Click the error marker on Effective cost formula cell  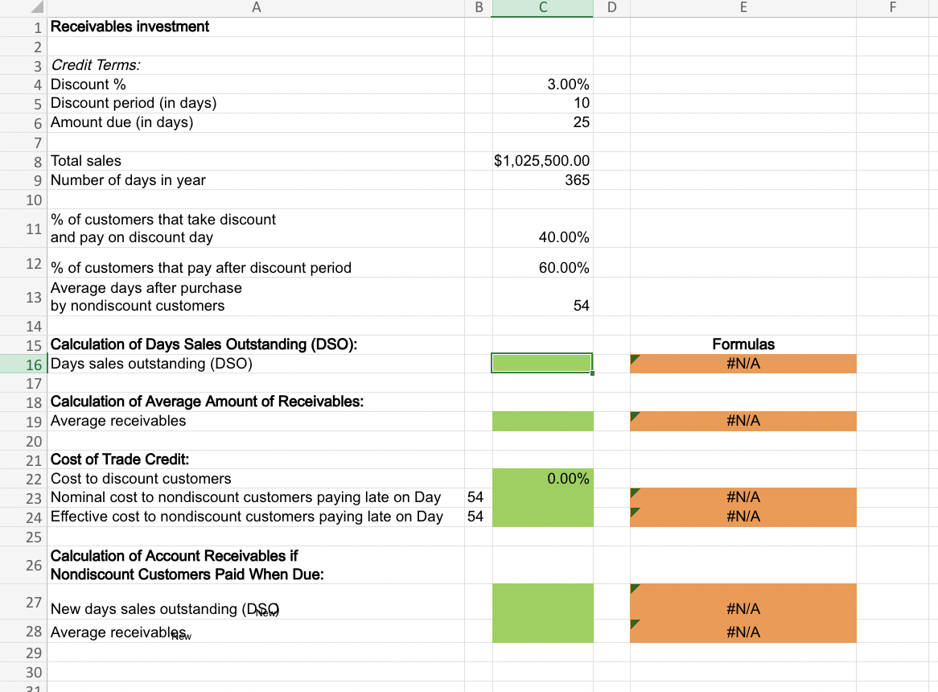click(x=634, y=511)
